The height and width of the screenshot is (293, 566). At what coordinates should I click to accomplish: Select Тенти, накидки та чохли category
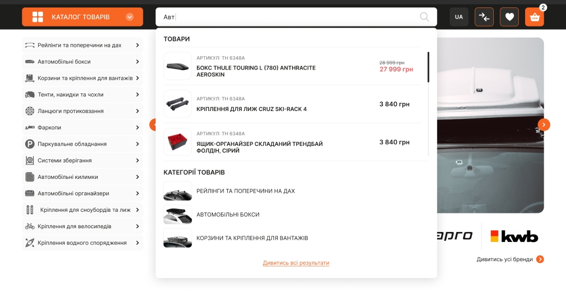pos(70,94)
